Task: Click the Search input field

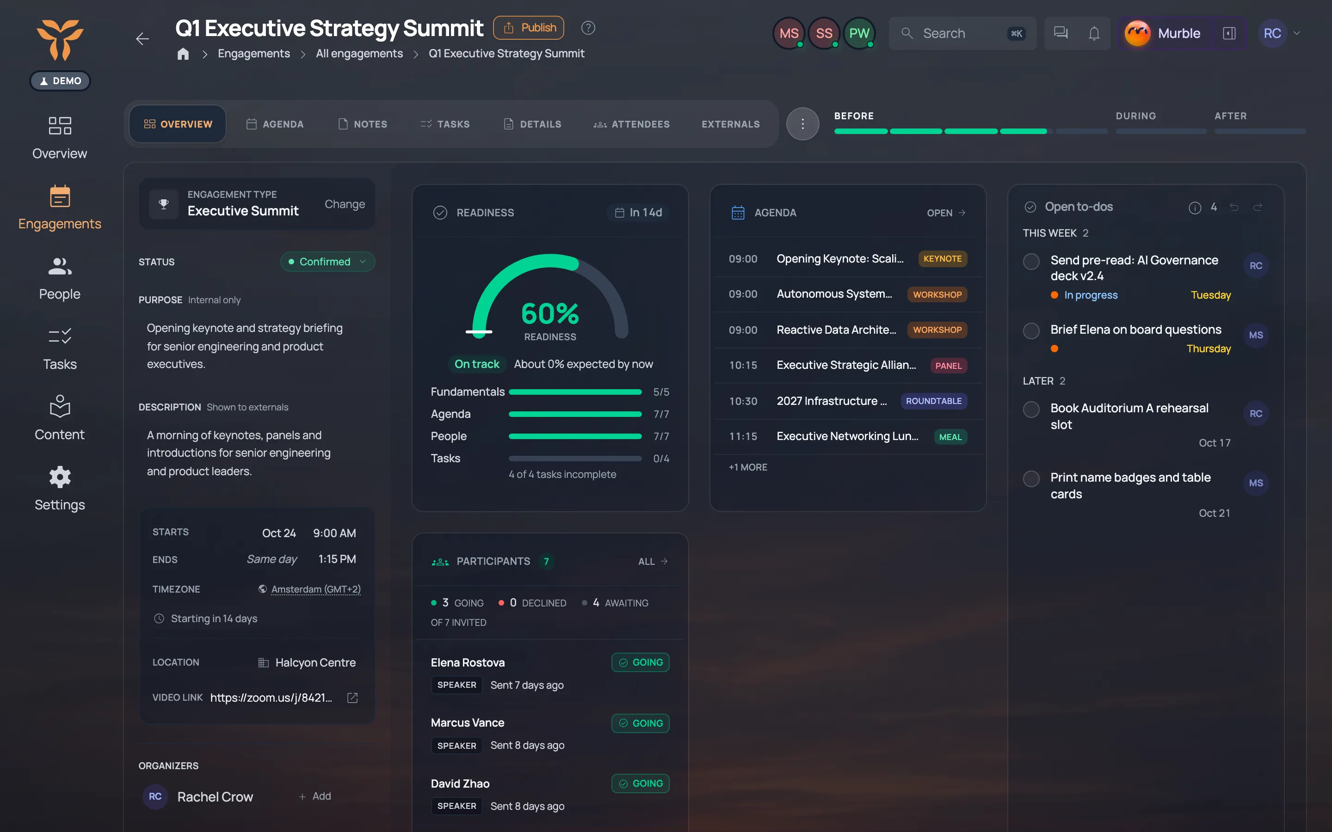Action: tap(962, 33)
